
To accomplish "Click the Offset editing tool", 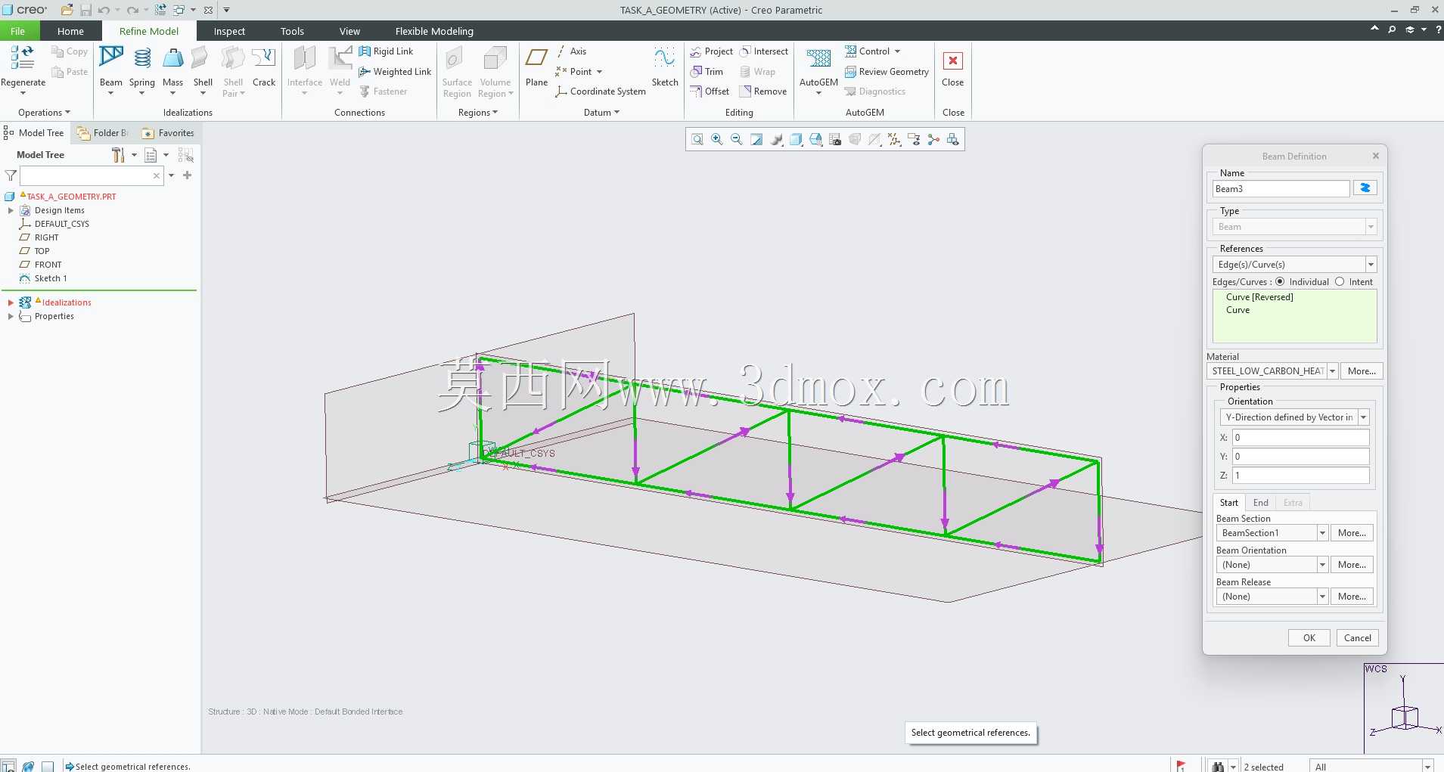I will tap(710, 91).
